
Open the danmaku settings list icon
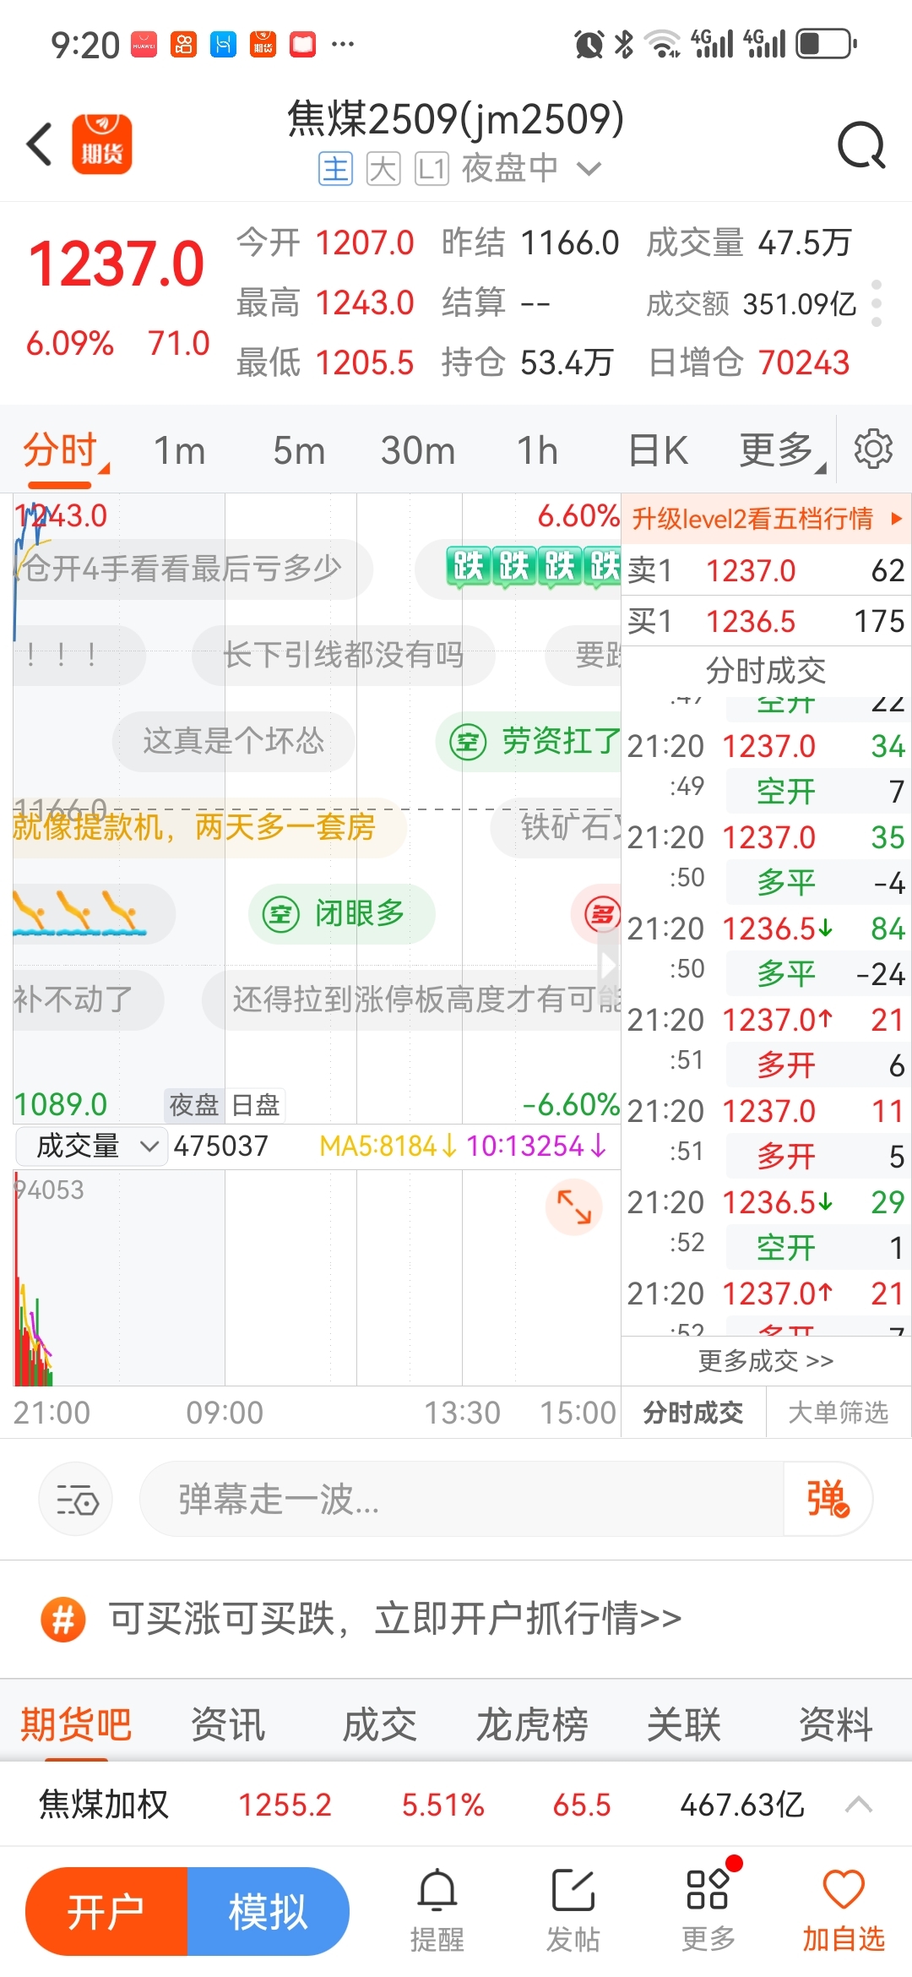76,1499
